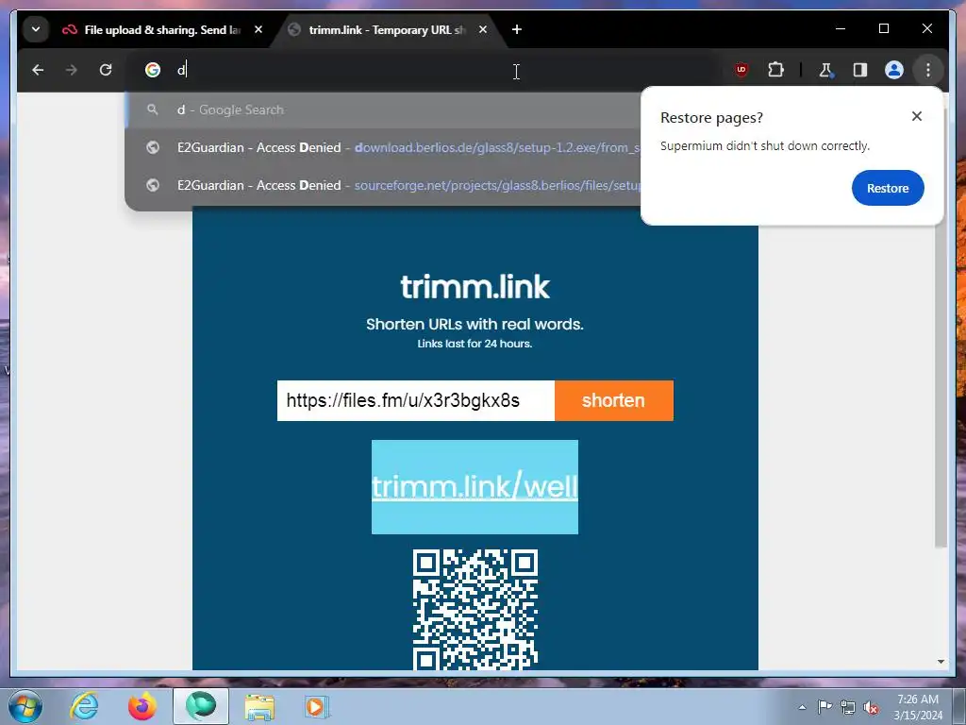This screenshot has width=966, height=725.
Task: Click the muted volume tray icon
Action: [871, 707]
